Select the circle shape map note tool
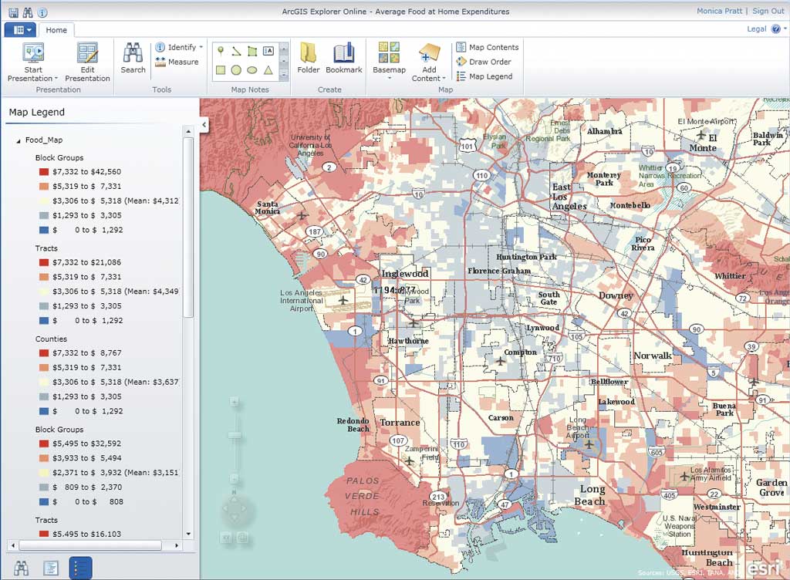790x580 pixels. tap(236, 70)
